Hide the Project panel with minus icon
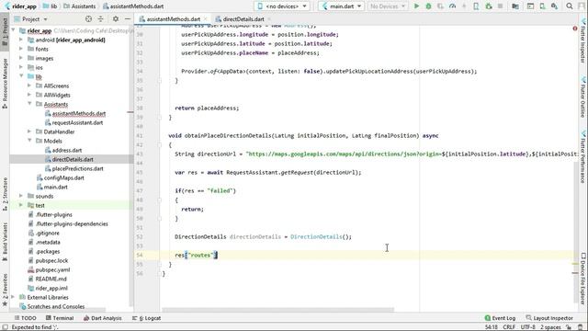Screen dimensions: 588x331 (128, 18)
